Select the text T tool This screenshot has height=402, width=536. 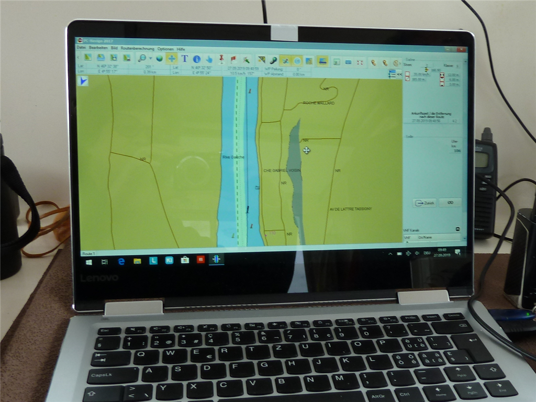click(x=184, y=59)
